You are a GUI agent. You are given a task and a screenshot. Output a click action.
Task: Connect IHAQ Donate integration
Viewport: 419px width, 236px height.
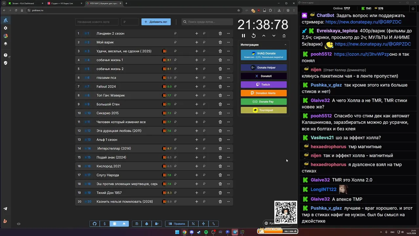tap(264, 55)
